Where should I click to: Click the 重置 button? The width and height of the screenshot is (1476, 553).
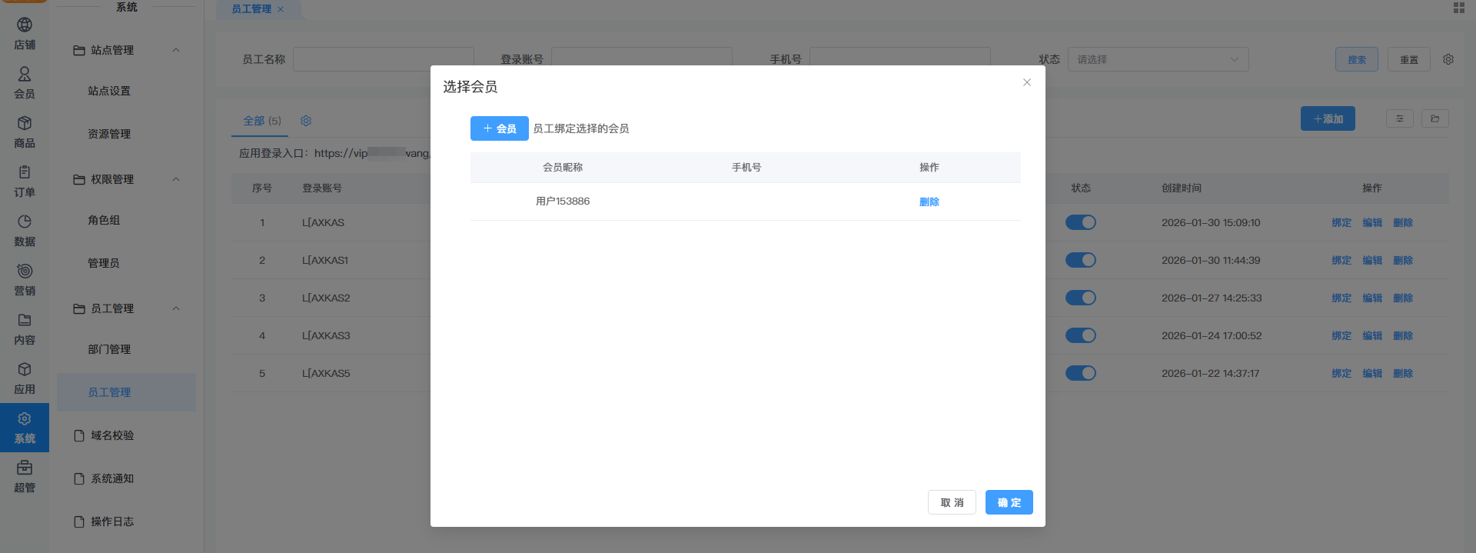1408,59
